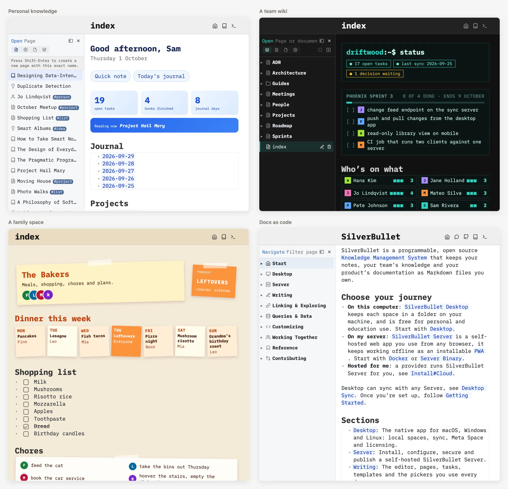Click the chat bubble icon in SilverBullet header

457,237
